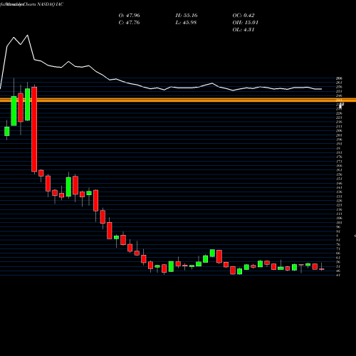Click the 41 price axis label
This screenshot has height=356, width=356.
pos(338,275)
